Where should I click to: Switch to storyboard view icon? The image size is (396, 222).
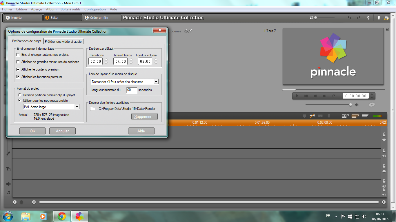click(345, 116)
